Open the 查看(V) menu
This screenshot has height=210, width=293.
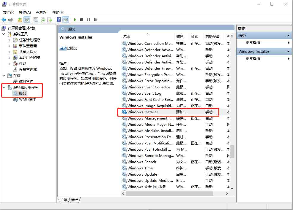point(41,12)
